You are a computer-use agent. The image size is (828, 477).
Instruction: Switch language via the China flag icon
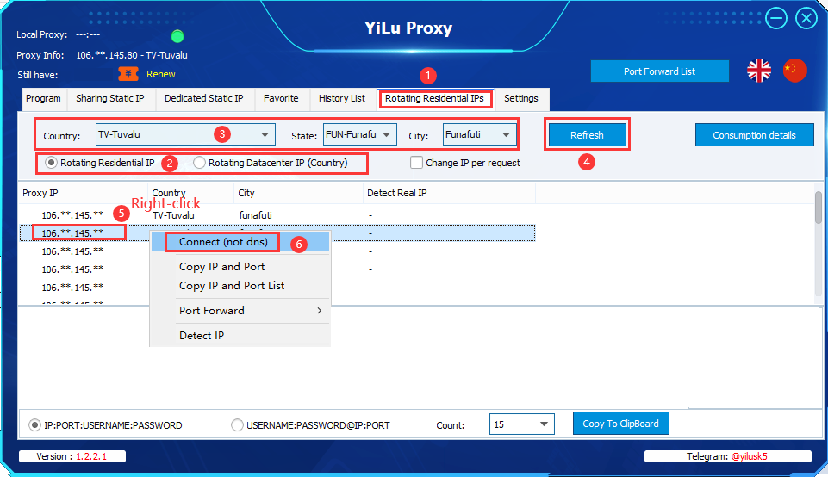pyautogui.click(x=794, y=71)
